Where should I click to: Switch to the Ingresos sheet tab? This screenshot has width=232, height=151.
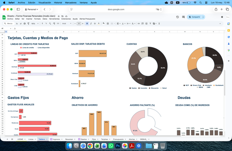[56, 139]
